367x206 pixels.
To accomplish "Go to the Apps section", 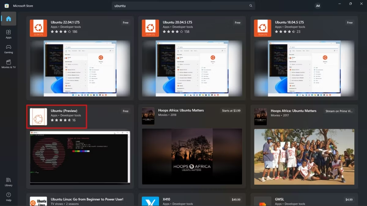I will [9, 34].
